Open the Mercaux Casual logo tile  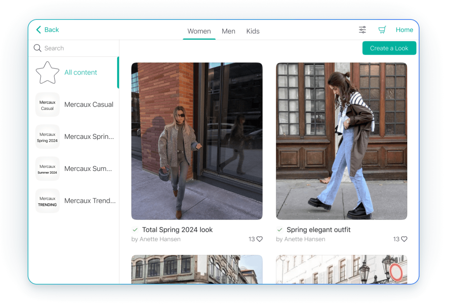click(x=48, y=105)
